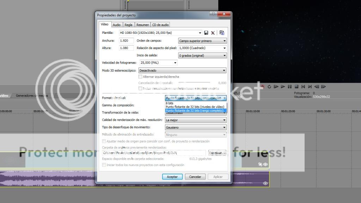Open Tipo de desenfoque de movimiento dropdown

tap(196, 128)
